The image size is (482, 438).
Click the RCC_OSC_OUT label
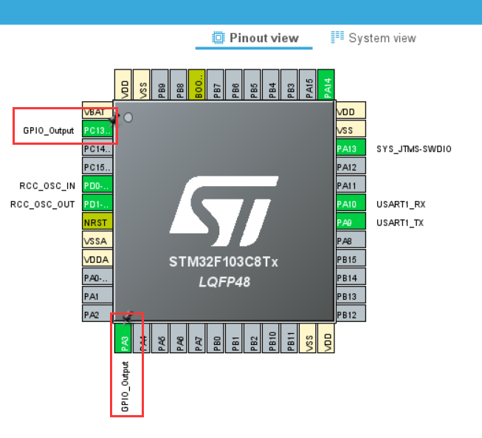click(x=43, y=205)
